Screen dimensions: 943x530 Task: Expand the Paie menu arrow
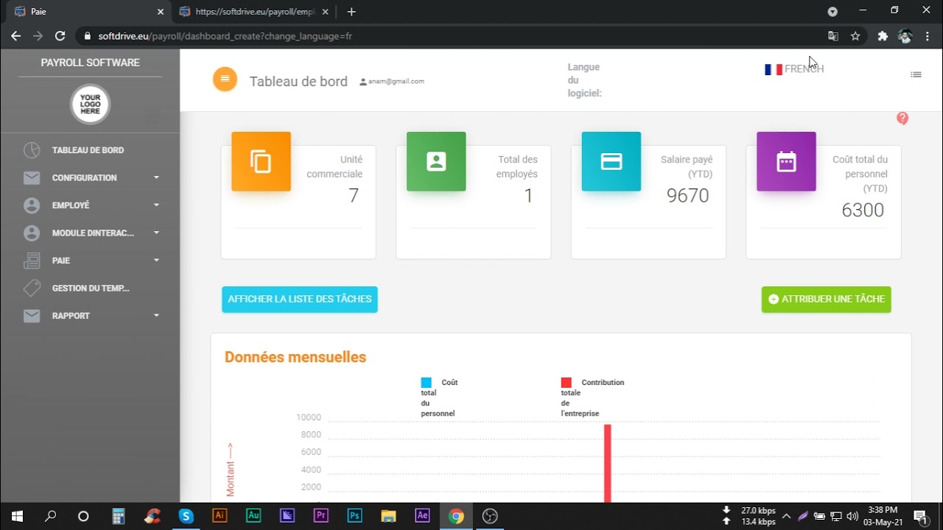pyautogui.click(x=156, y=261)
